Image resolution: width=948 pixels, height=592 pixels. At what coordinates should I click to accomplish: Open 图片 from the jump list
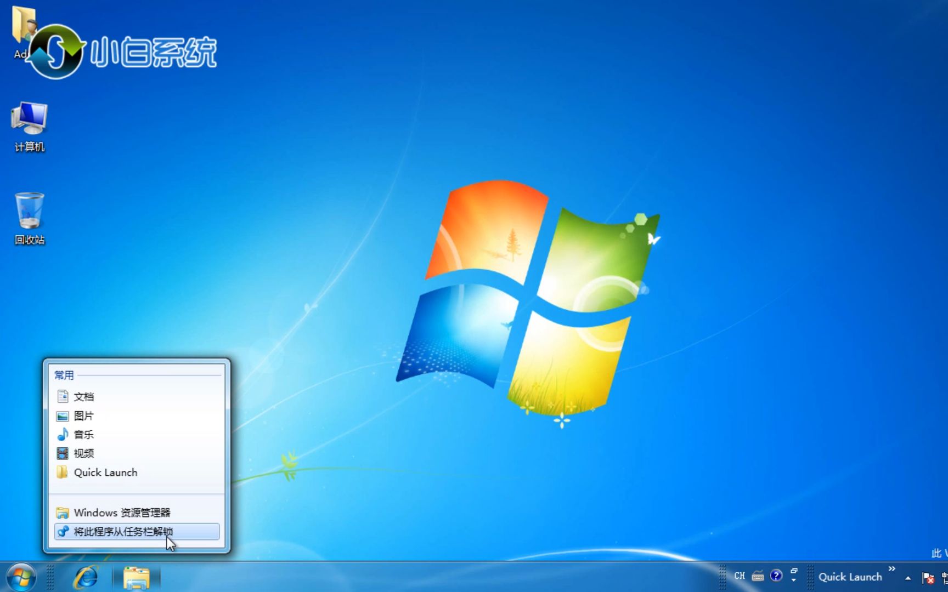tap(137, 415)
